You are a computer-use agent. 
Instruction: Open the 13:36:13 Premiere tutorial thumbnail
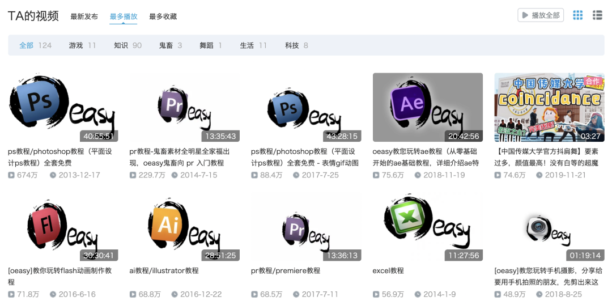coord(306,227)
